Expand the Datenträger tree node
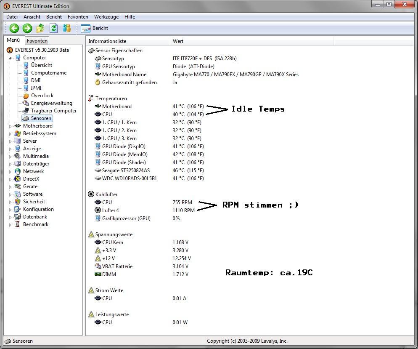Image resolution: width=418 pixels, height=349 pixels. (x=10, y=164)
